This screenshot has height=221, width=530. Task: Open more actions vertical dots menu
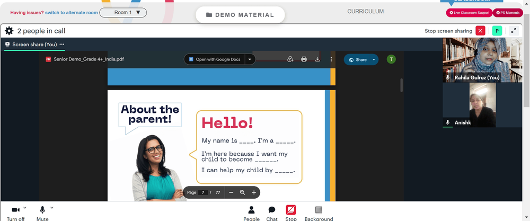(331, 59)
